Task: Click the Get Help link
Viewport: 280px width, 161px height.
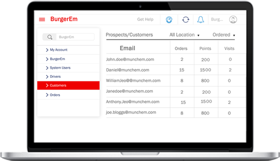Action: [145, 19]
